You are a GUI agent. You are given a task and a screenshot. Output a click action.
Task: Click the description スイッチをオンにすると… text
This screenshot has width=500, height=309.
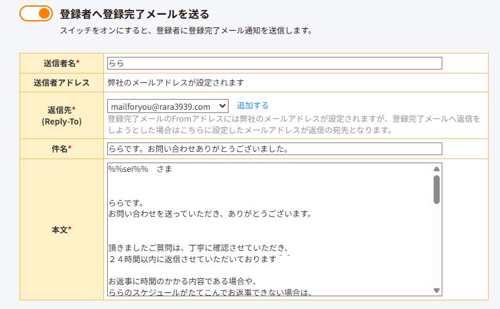click(x=186, y=31)
